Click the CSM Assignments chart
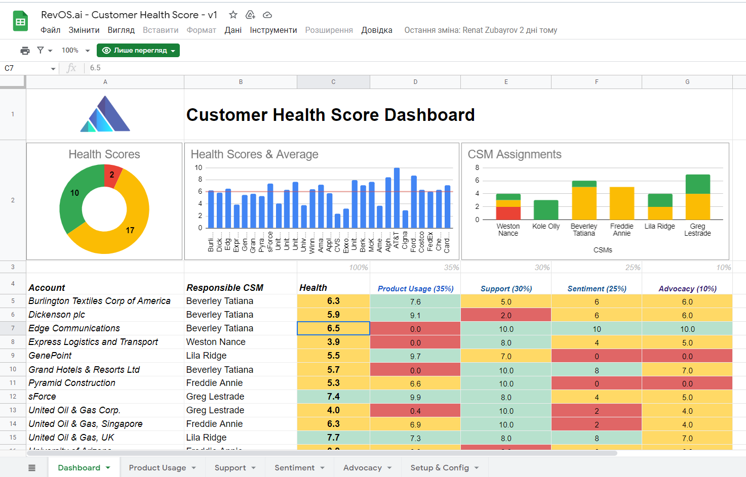 [x=596, y=201]
